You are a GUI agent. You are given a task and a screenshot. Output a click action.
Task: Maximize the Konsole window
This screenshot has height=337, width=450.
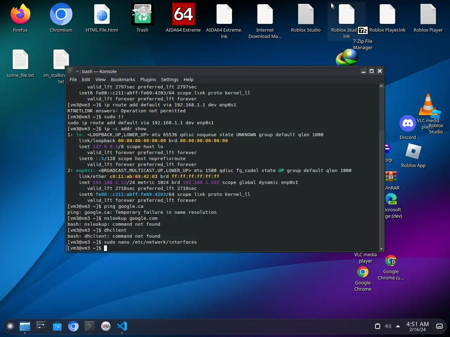point(372,71)
